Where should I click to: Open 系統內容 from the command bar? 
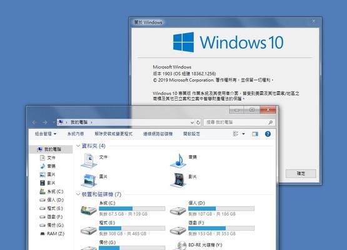tap(76, 134)
